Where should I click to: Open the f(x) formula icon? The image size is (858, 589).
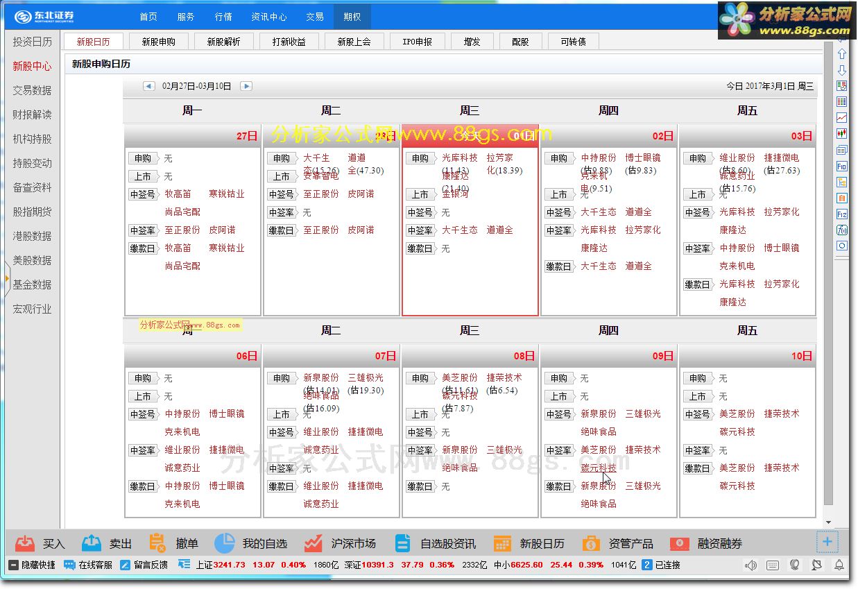pyautogui.click(x=842, y=230)
